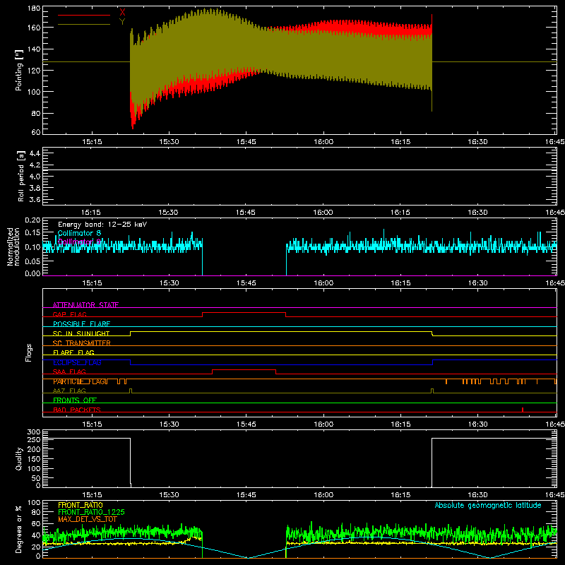Click the magenta Collimator 9 legend entry
This screenshot has width=565, height=565.
79,242
